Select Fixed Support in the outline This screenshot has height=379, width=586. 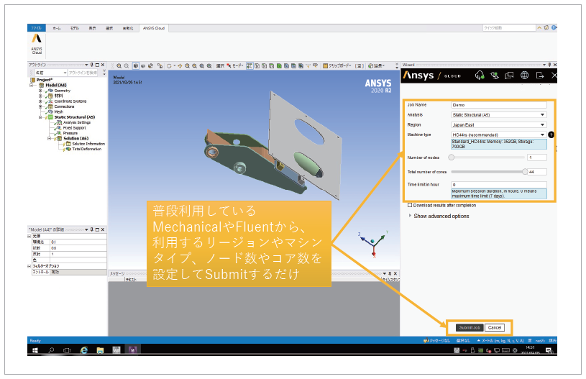74,128
